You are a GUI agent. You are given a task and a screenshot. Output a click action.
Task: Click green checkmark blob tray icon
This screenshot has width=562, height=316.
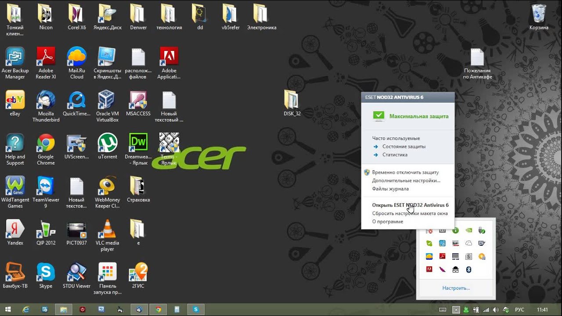[429, 243]
